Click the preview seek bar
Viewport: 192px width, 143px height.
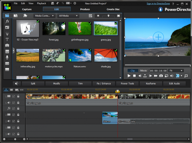pos(158,65)
